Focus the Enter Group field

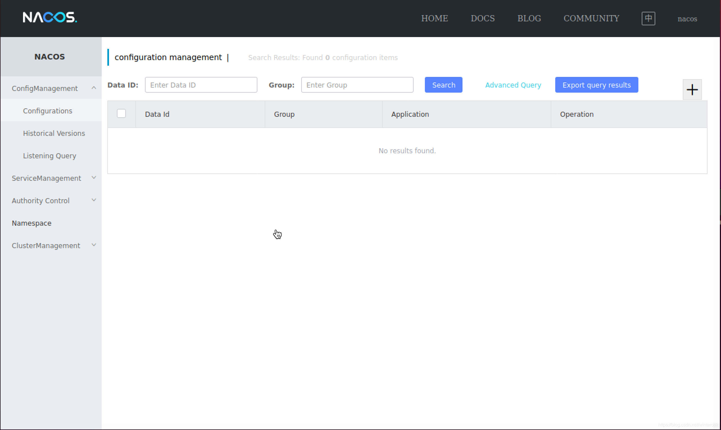pos(357,85)
